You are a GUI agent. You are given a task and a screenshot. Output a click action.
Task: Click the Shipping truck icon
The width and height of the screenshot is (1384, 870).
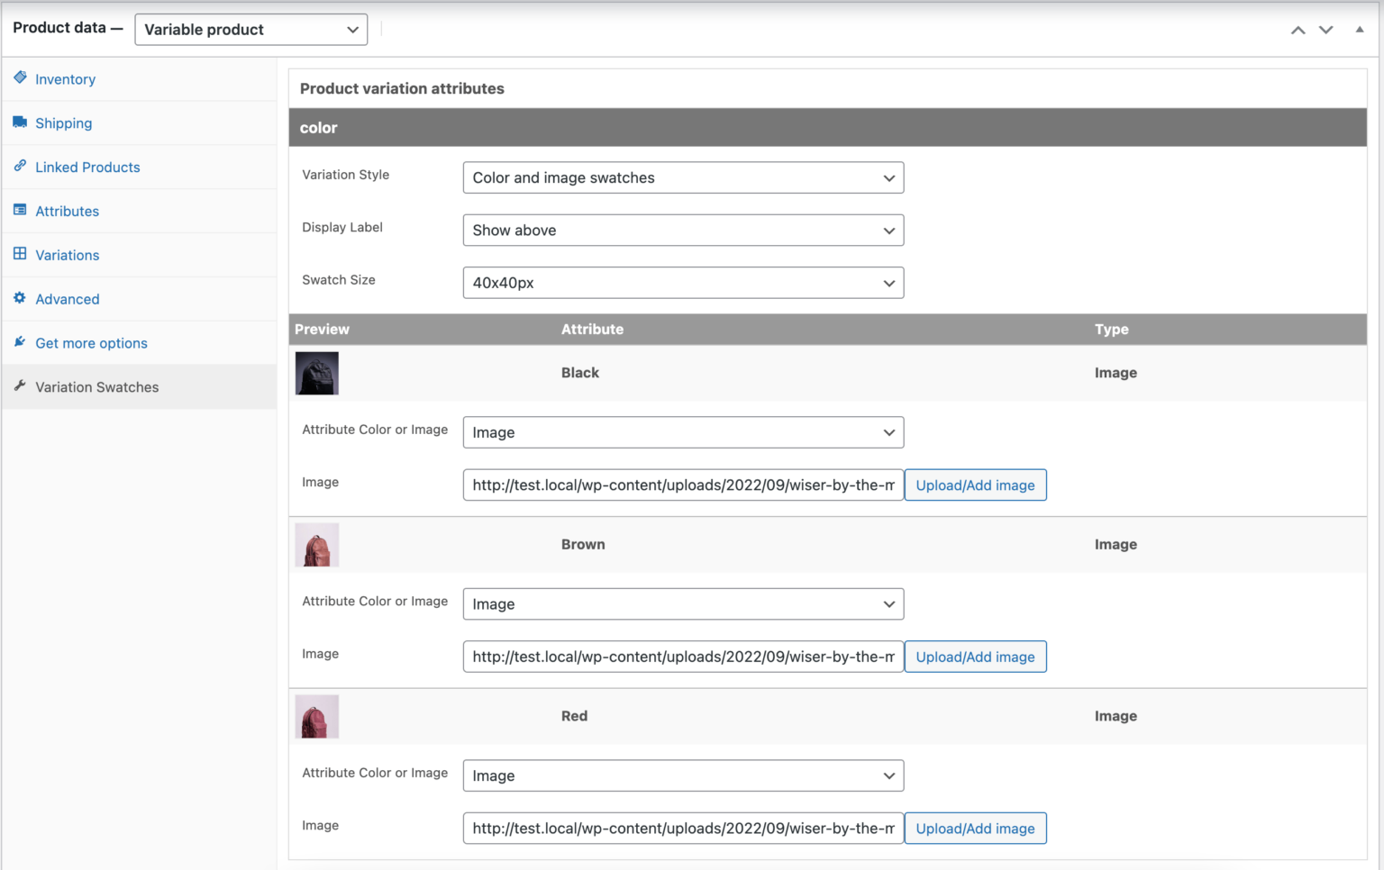point(20,122)
